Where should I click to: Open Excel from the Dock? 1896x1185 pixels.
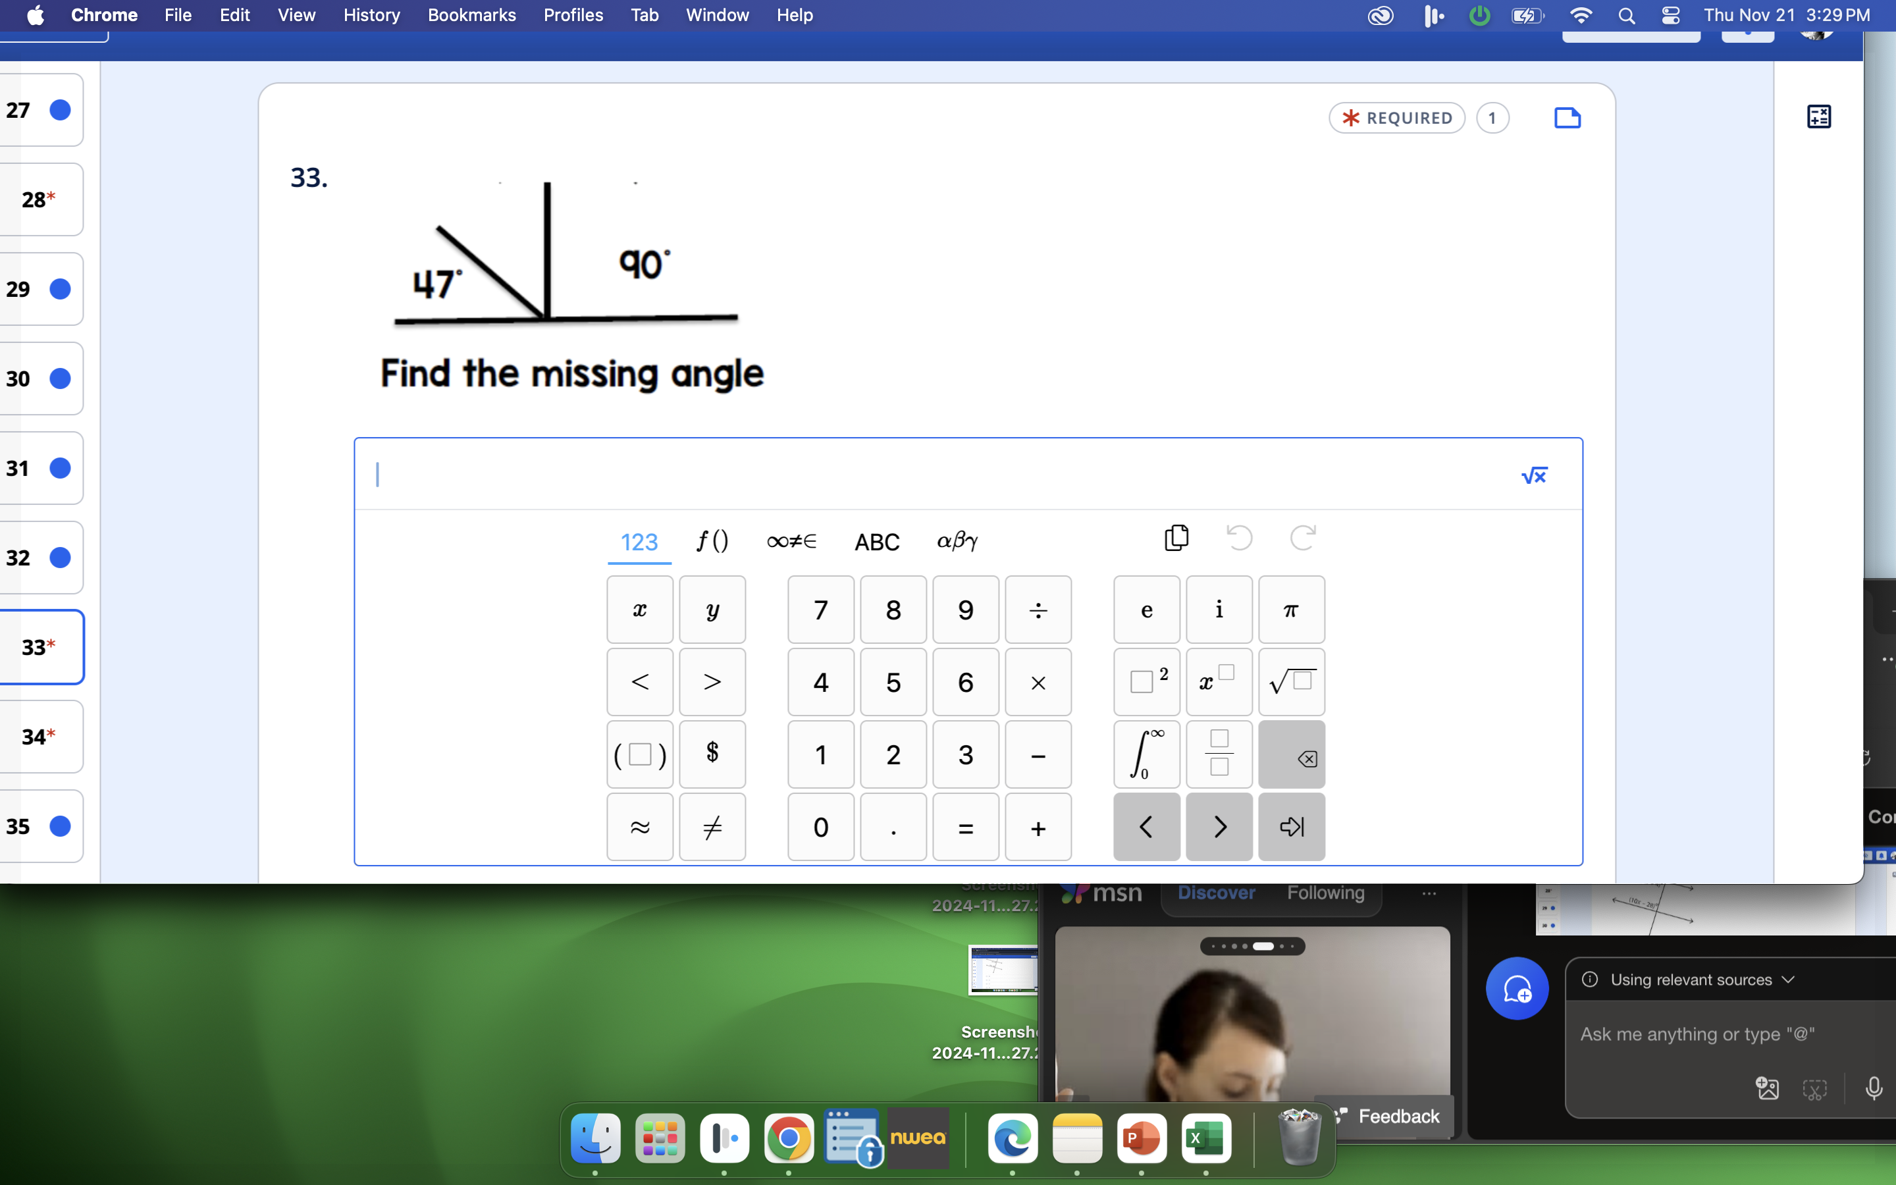click(x=1206, y=1138)
